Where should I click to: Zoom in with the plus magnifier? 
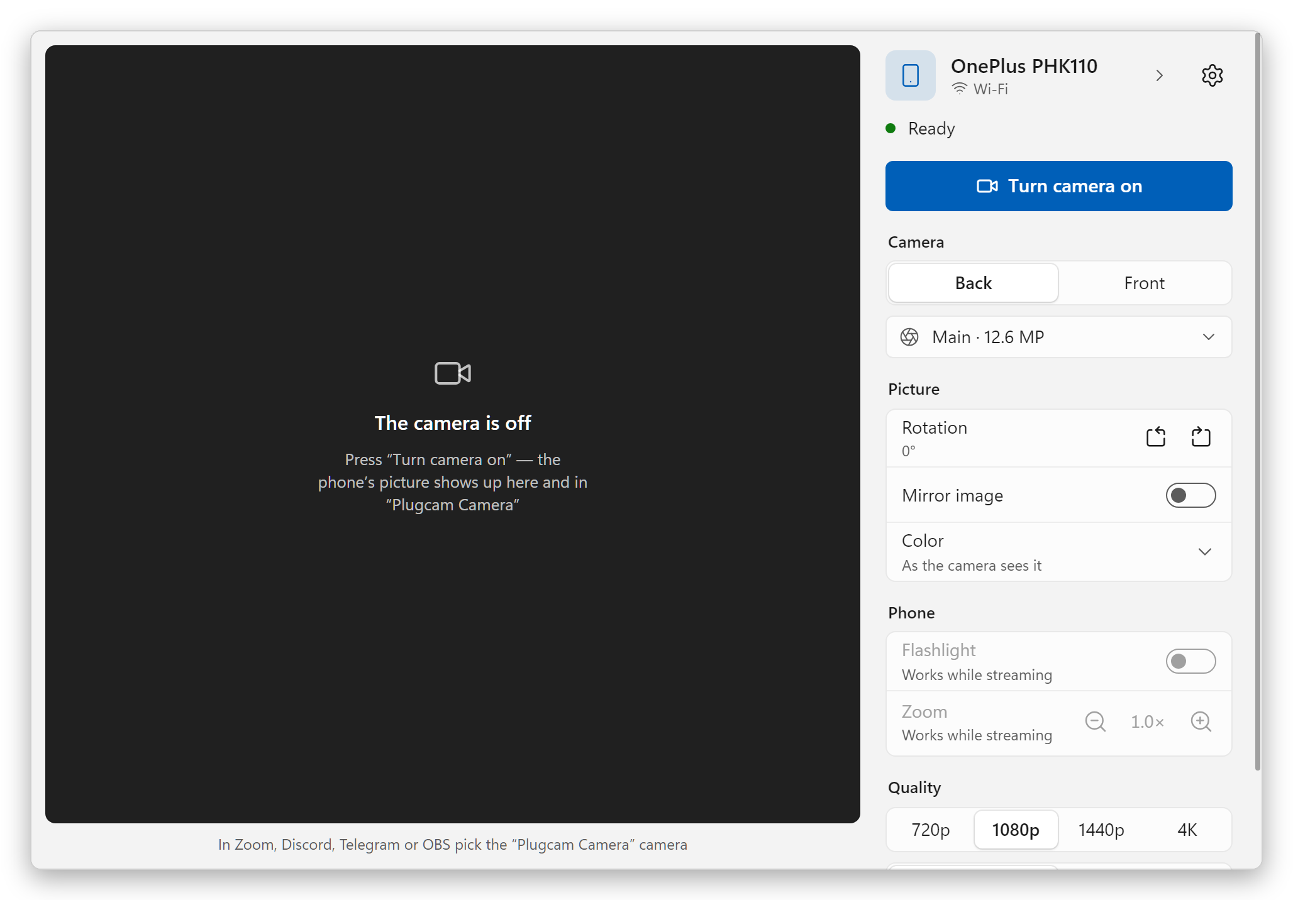[1201, 722]
